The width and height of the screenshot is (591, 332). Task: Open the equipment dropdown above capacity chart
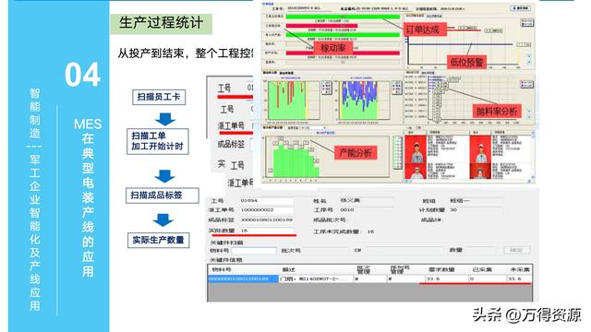[x=311, y=128]
